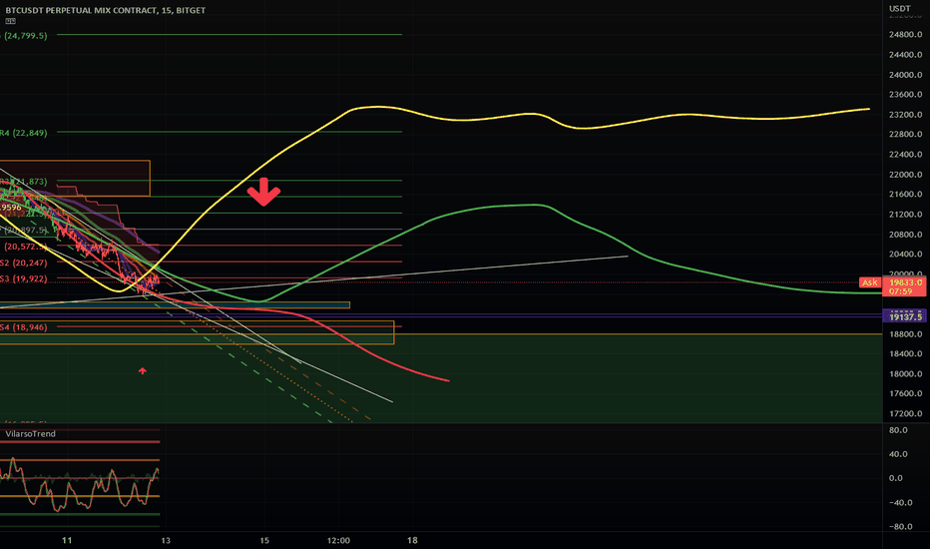Screen dimensions: 930x549
Task: Click the 21200.0 price axis value
Action: tap(906, 215)
